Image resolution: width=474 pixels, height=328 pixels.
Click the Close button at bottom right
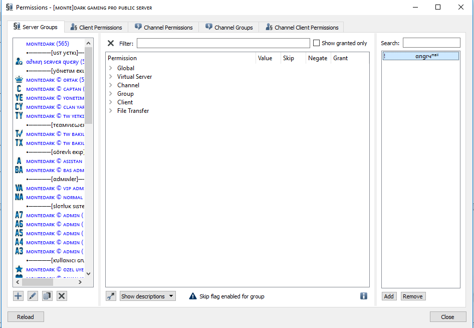point(448,317)
